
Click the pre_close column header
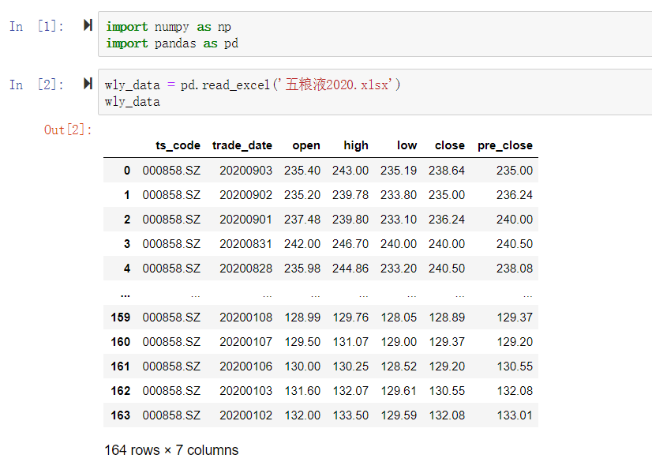click(505, 145)
